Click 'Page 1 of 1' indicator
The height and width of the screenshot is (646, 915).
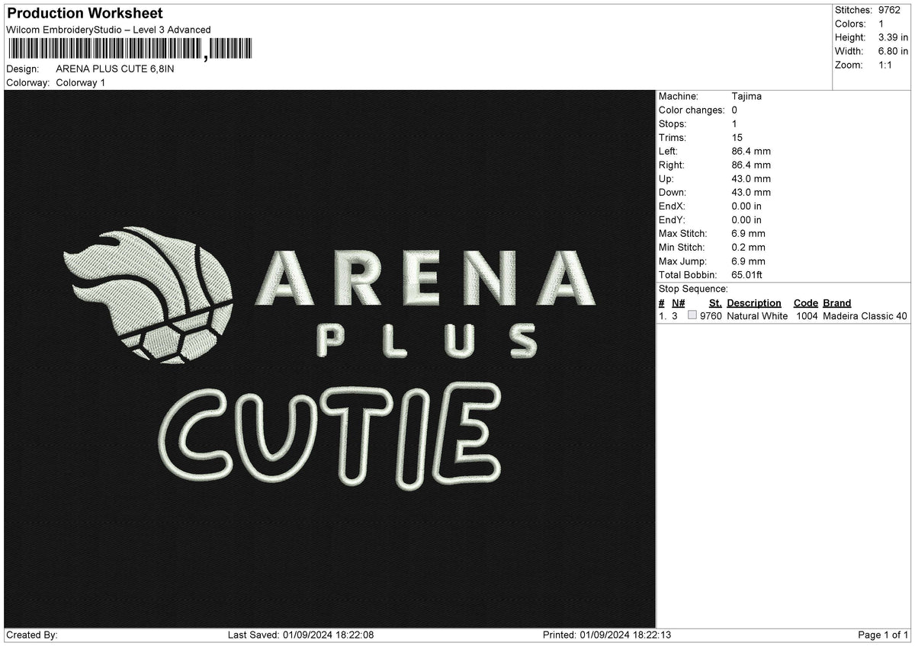tap(883, 635)
